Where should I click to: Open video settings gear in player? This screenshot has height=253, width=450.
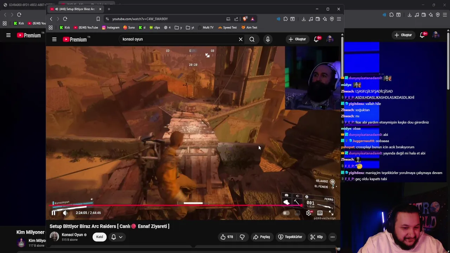308,213
